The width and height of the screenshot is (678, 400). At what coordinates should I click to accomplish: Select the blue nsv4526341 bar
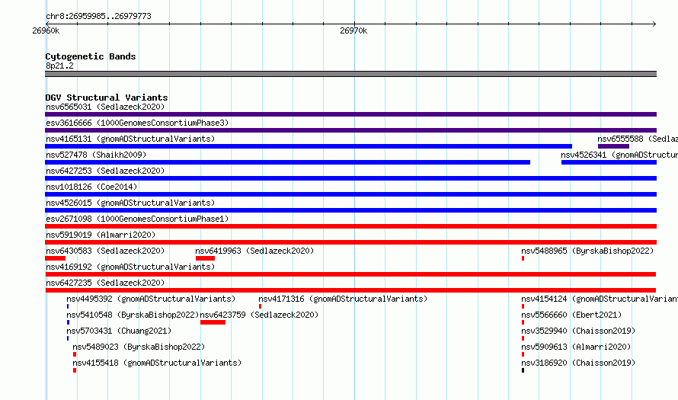(609, 162)
